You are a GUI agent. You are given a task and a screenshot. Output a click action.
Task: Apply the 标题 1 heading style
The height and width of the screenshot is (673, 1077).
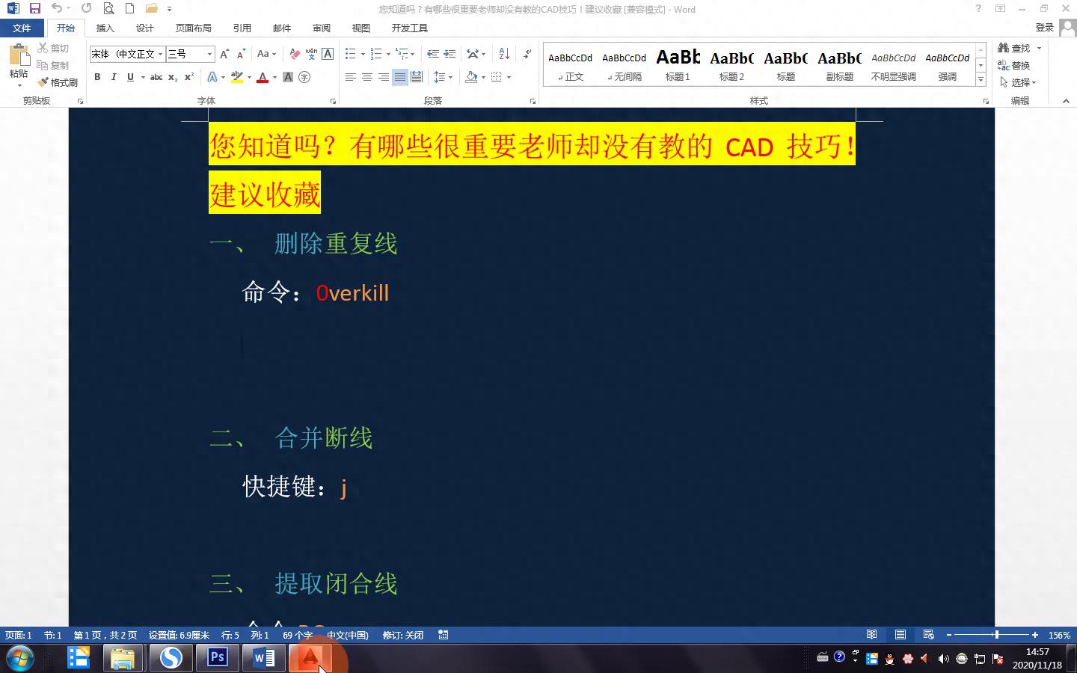pos(678,65)
